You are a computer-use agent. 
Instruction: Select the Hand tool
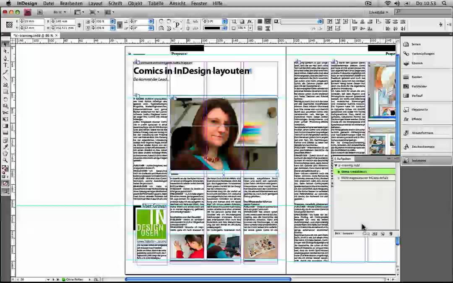coord(5,154)
